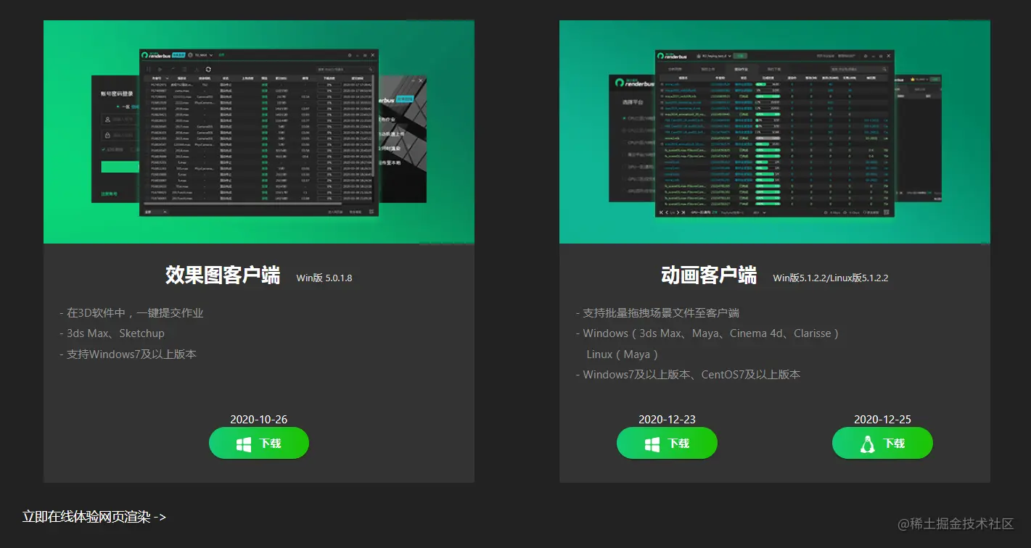
Task: Click the date 2020-12-25
Action: (882, 420)
